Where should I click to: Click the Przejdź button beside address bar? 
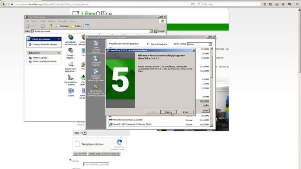159,31
